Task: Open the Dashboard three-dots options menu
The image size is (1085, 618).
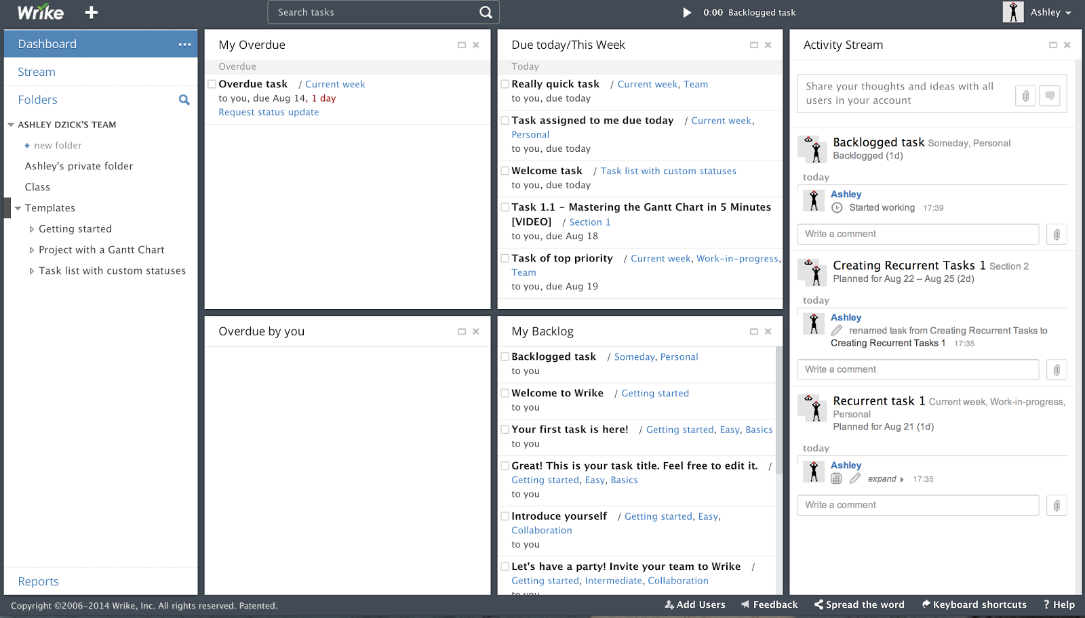Action: point(184,44)
